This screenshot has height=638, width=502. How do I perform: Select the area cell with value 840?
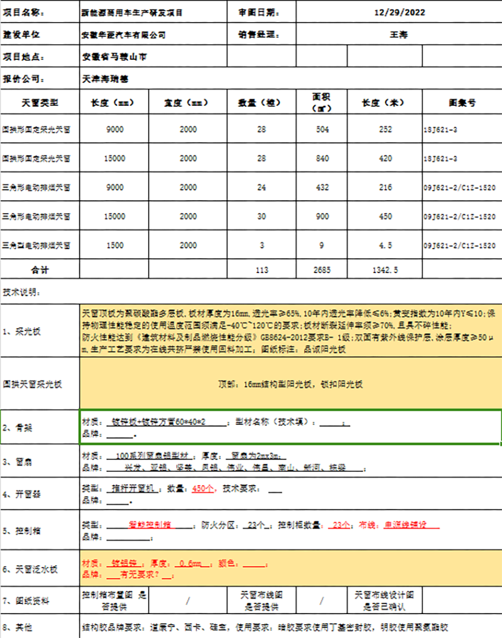pyautogui.click(x=322, y=159)
